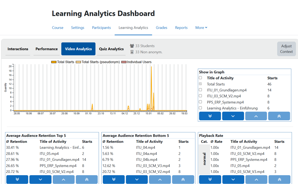
Task: Enable Learning Analytics - Einführung checkbox
Action: pos(200,108)
